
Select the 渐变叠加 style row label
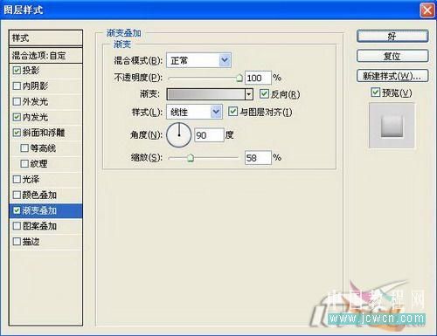[x=39, y=210]
